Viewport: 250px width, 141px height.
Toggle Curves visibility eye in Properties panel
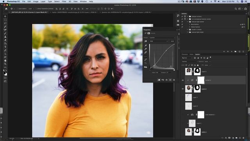click(170, 80)
